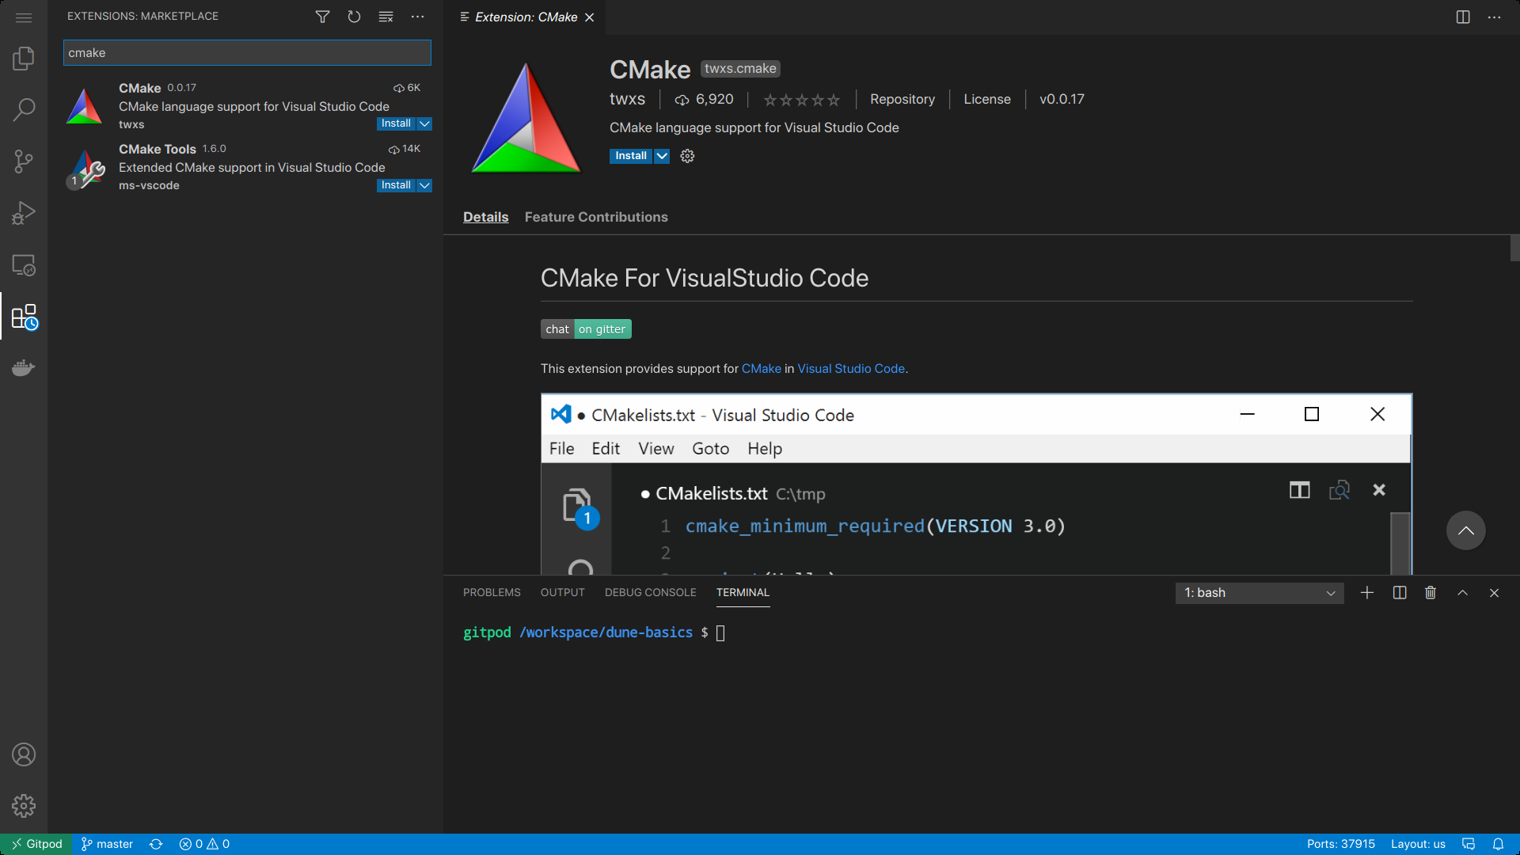Filter extensions in the Marketplace

coord(322,16)
